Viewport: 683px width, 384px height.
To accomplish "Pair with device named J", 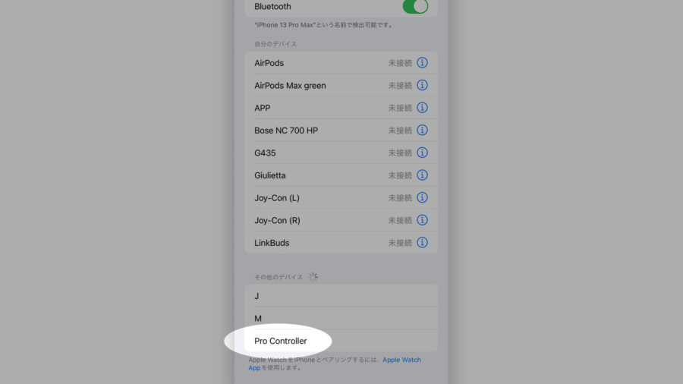I will tap(341, 296).
